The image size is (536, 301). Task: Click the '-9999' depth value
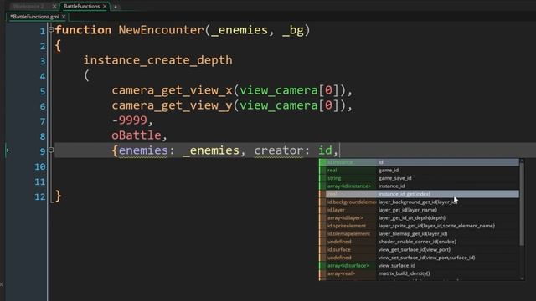pos(129,120)
